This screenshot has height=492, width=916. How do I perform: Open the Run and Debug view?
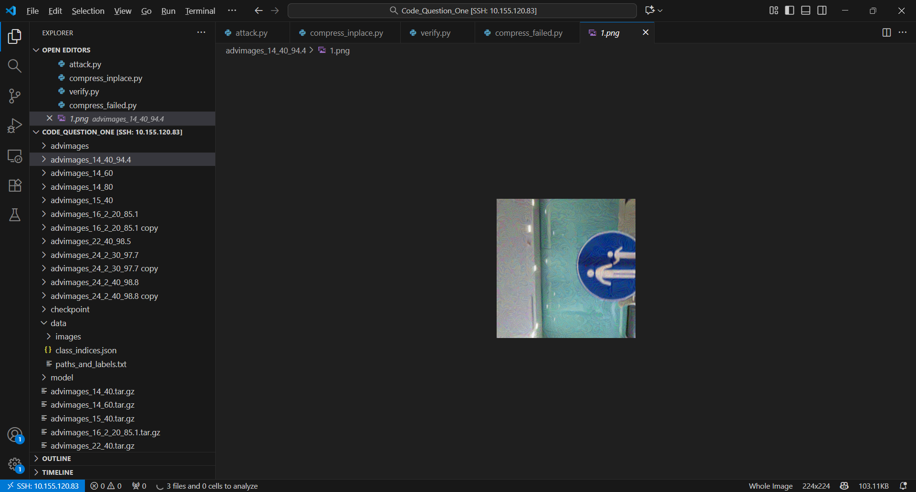(x=15, y=126)
